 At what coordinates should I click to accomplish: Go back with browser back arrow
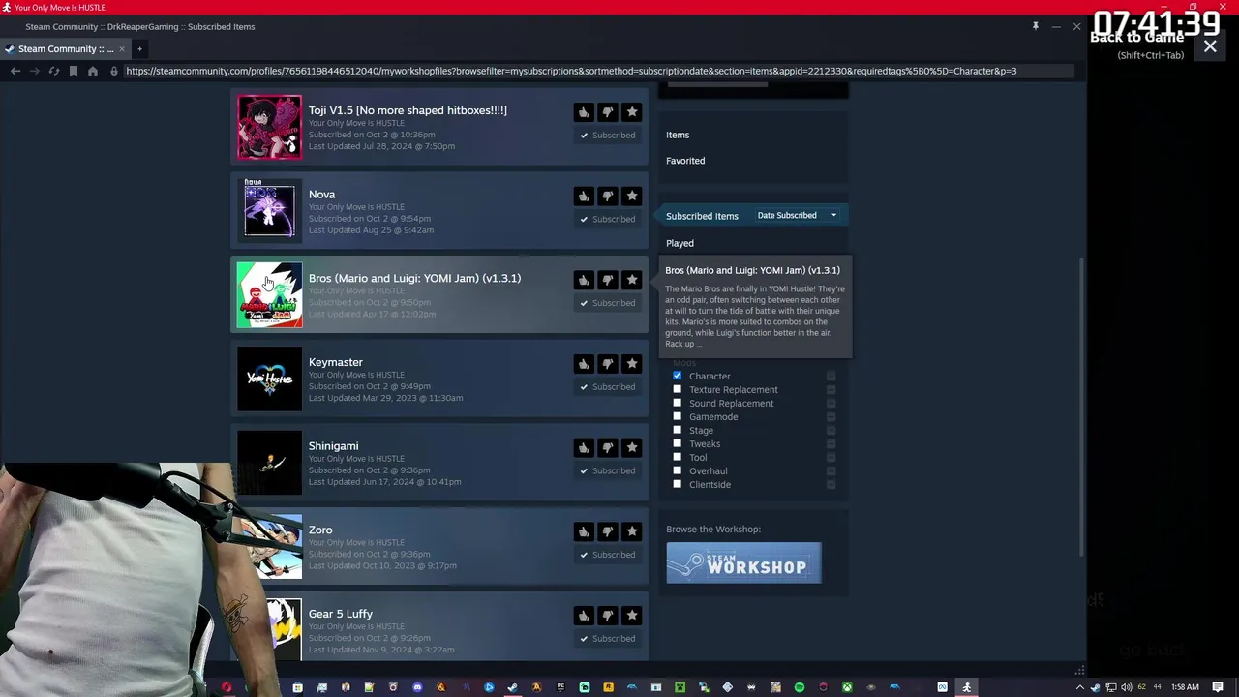click(x=15, y=71)
